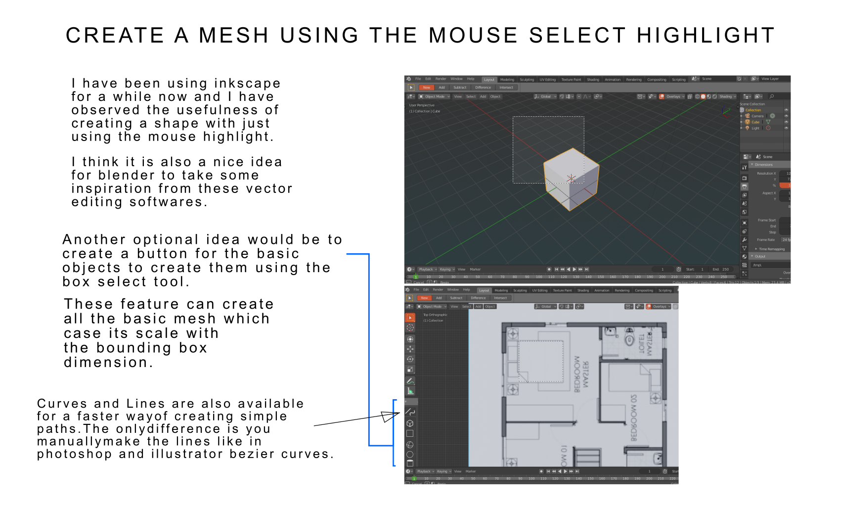Hide the Cube object via its eye icon

pyautogui.click(x=786, y=122)
